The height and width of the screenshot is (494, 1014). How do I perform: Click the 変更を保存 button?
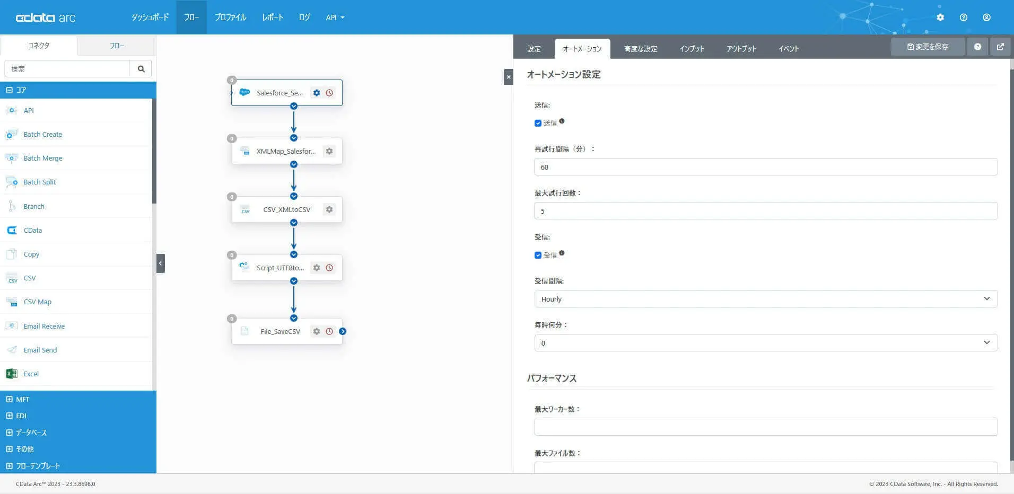pos(928,47)
